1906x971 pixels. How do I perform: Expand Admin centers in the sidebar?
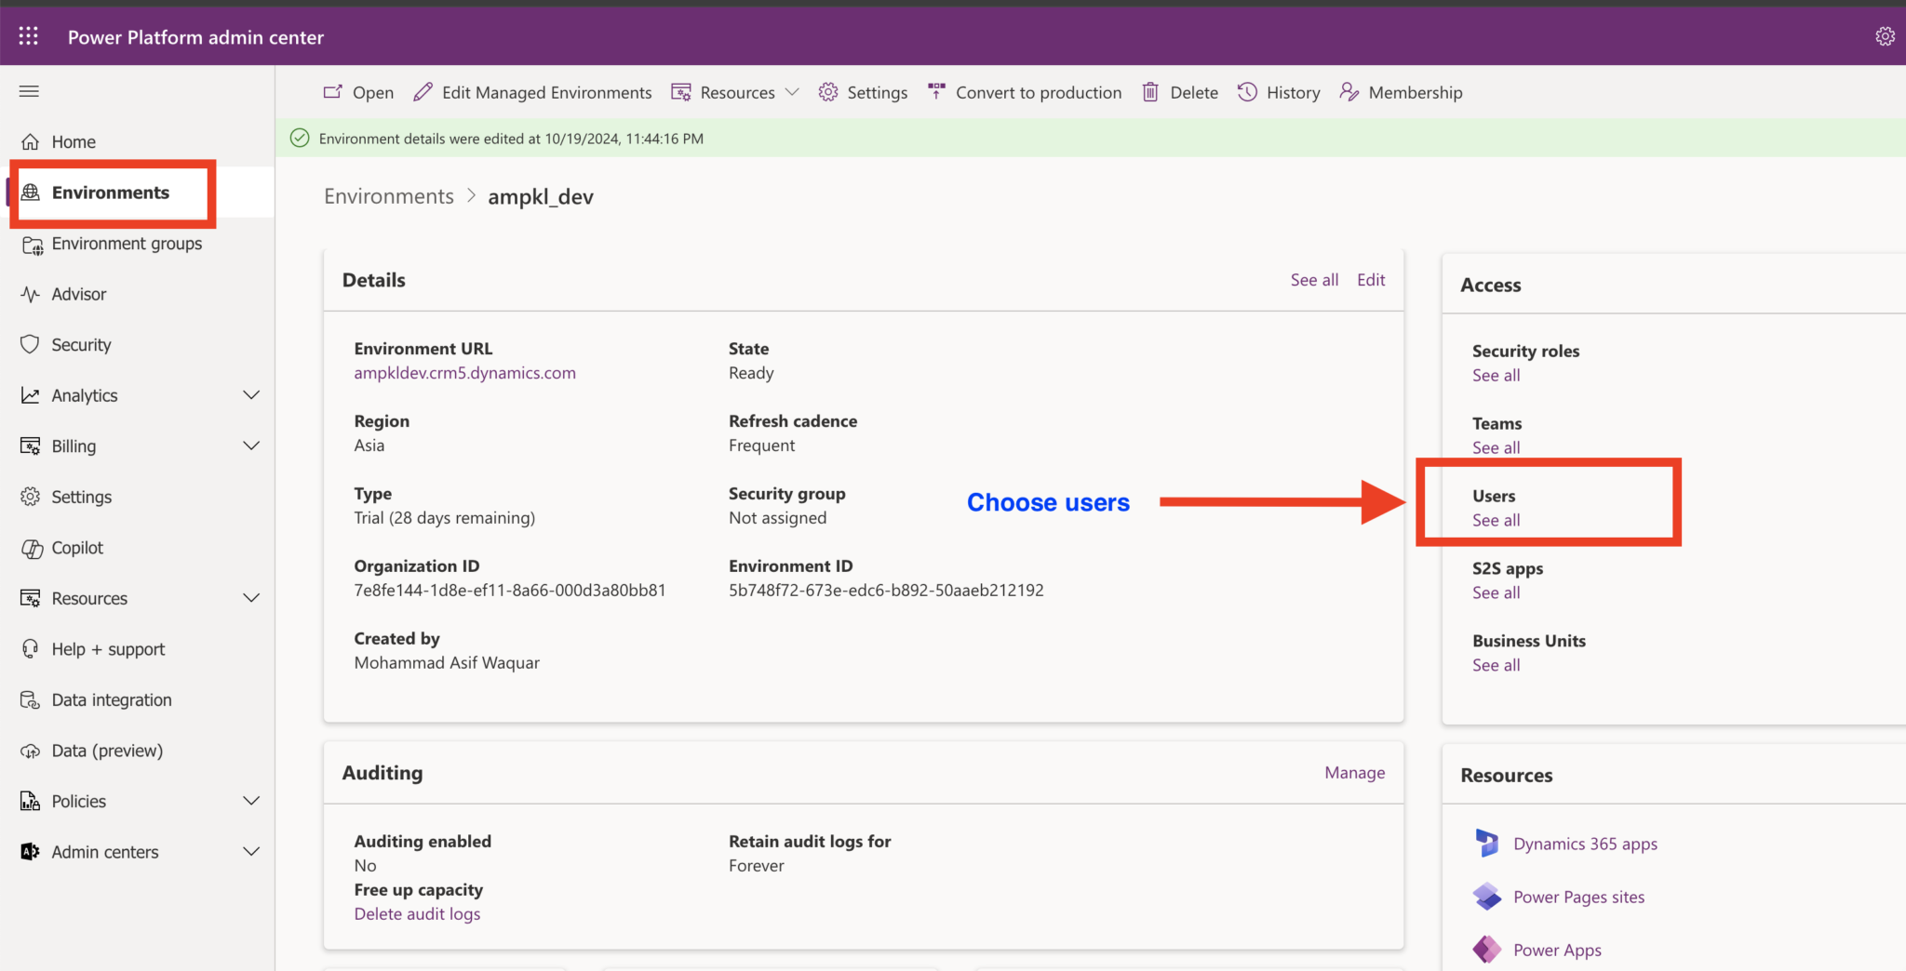click(251, 851)
